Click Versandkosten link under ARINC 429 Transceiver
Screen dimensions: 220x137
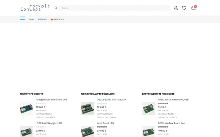coord(168,114)
